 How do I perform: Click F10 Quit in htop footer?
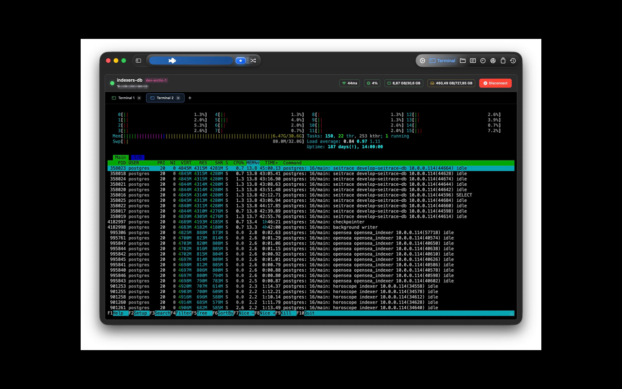click(x=307, y=313)
